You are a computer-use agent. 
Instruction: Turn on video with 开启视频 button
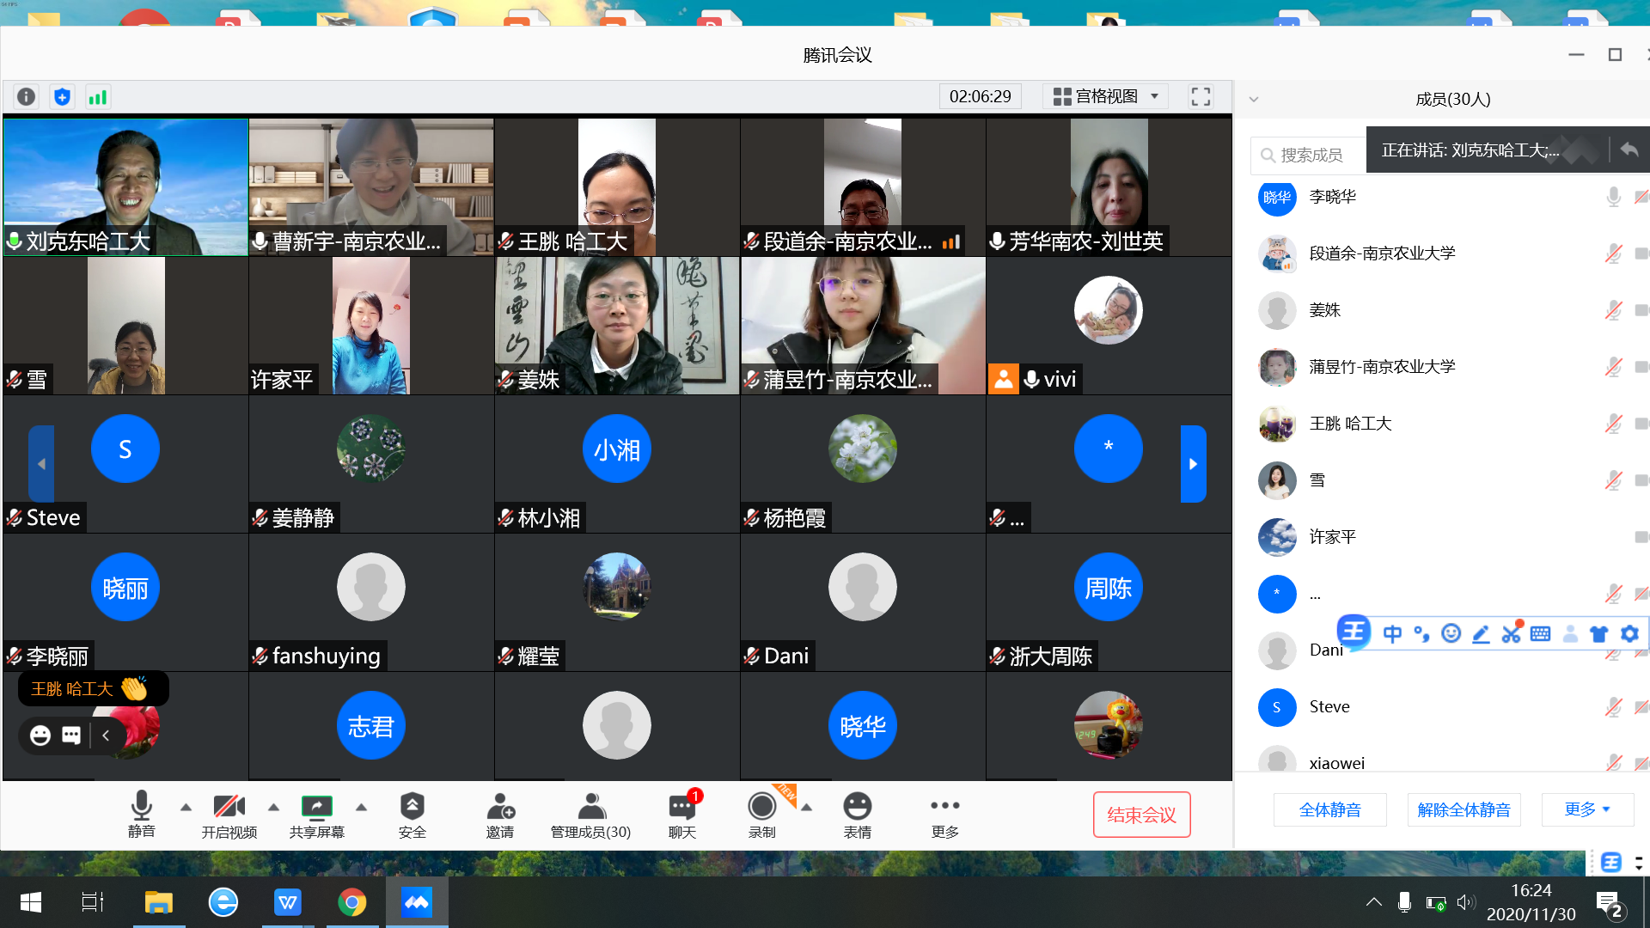(229, 815)
